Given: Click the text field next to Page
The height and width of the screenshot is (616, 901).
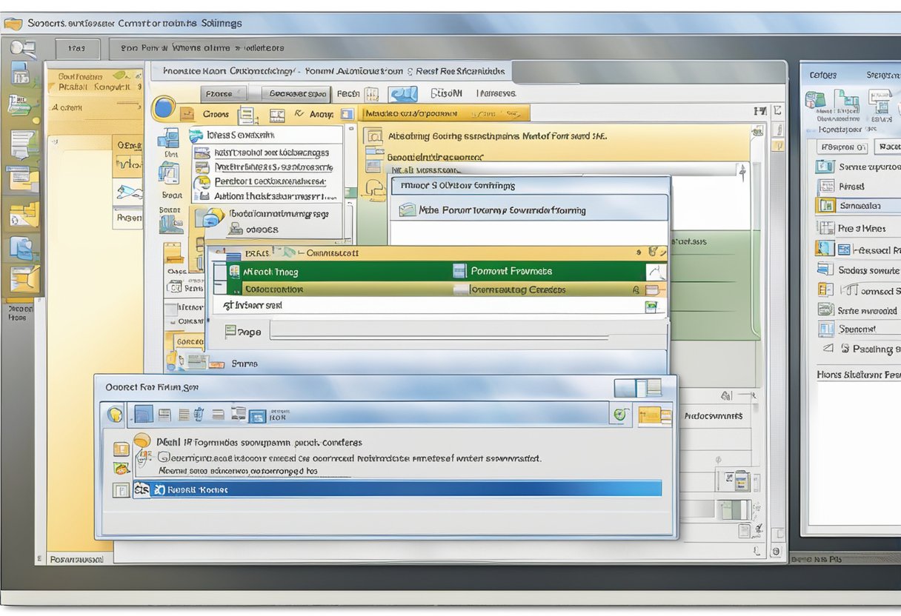Looking at the screenshot, I should 439,332.
